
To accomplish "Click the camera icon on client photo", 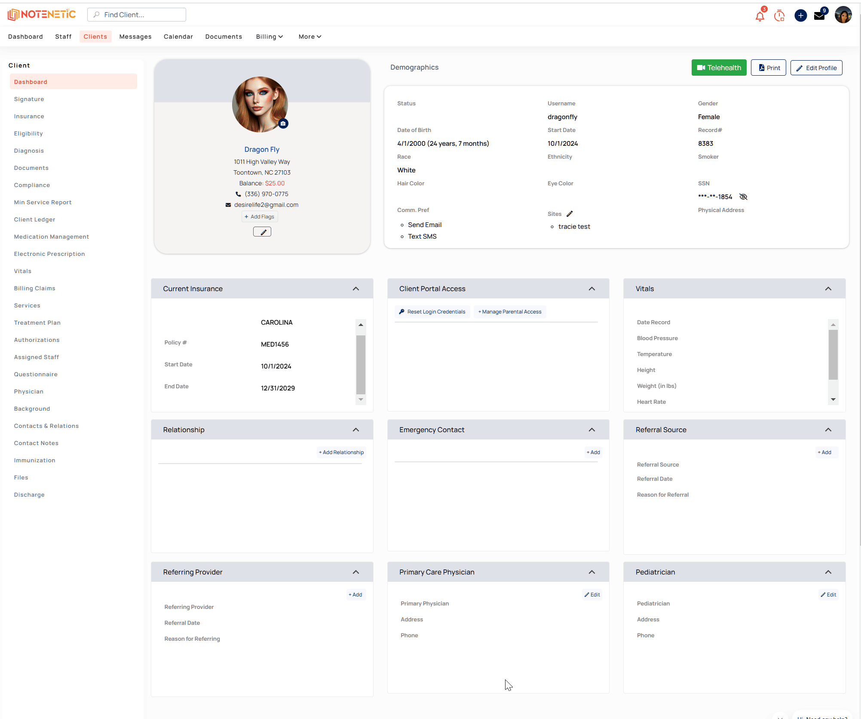I will click(x=283, y=124).
